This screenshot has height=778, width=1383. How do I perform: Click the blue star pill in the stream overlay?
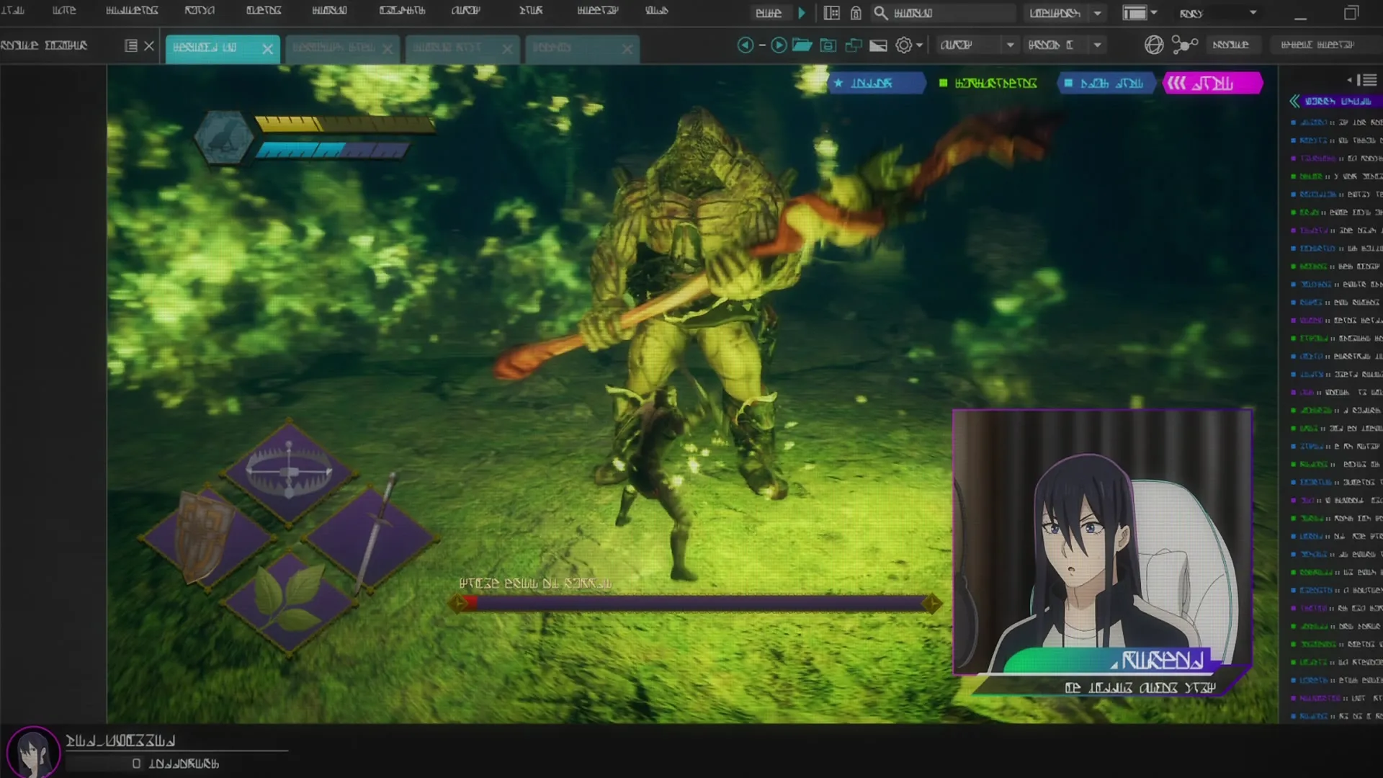876,83
